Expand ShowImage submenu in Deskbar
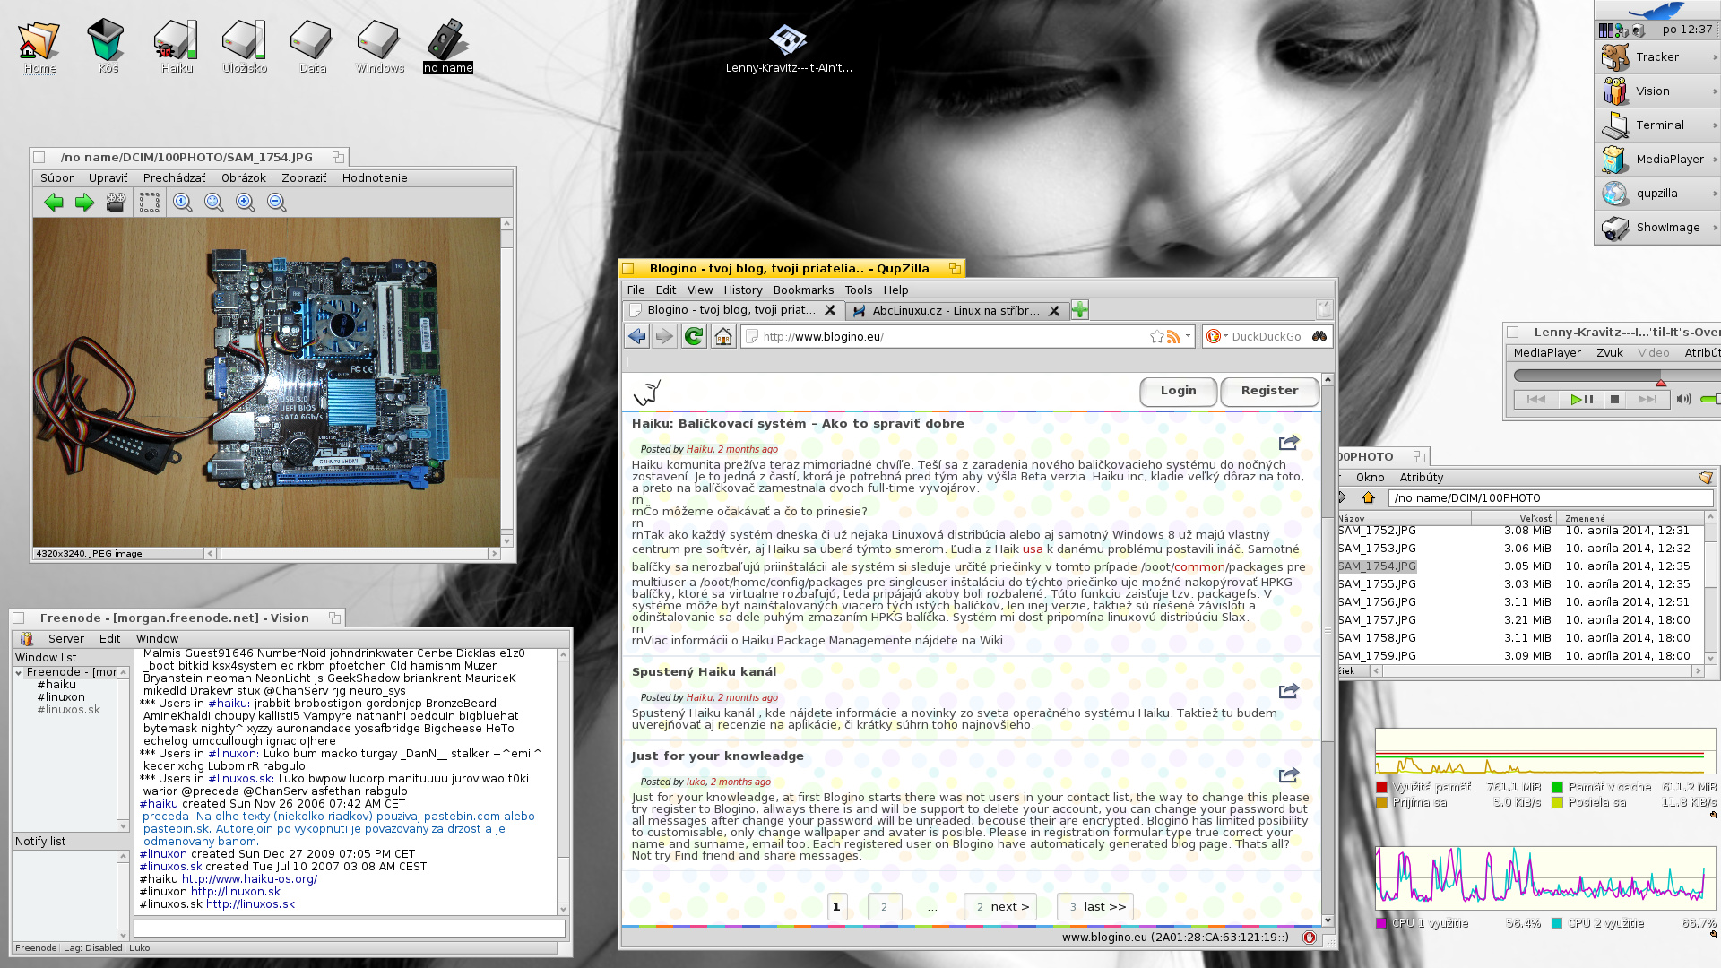The width and height of the screenshot is (1721, 968). click(1715, 228)
